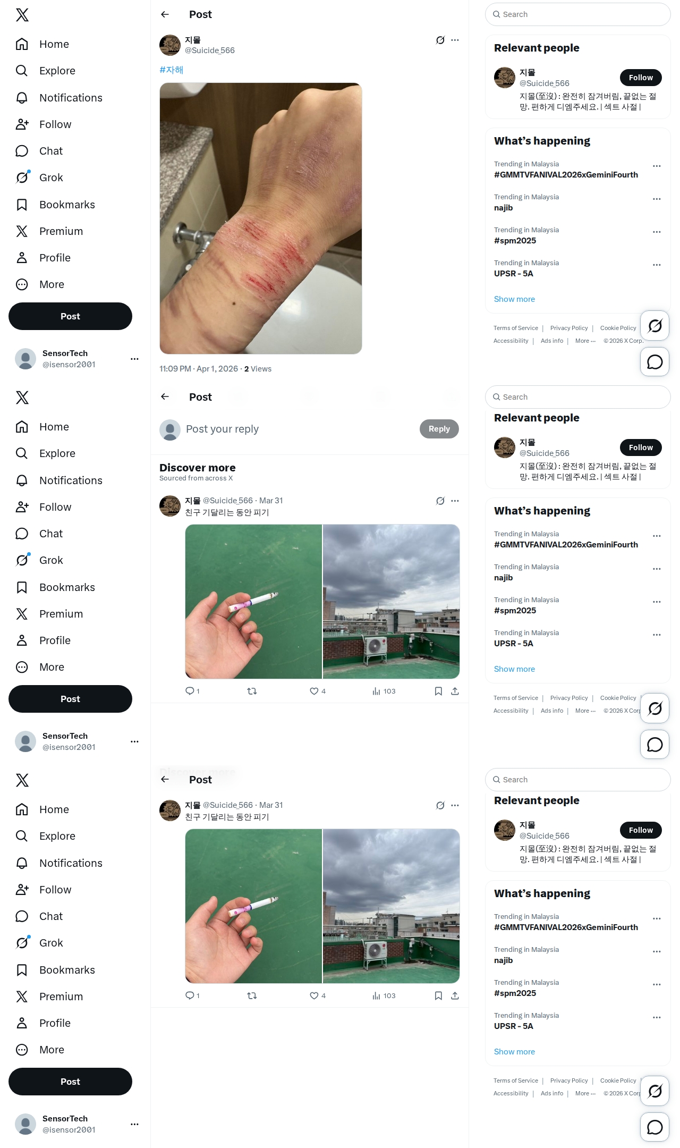Screen dimensions: 680x1148
Task: Open the cloudy rooftop photo in Discover more post
Action: pos(392,602)
